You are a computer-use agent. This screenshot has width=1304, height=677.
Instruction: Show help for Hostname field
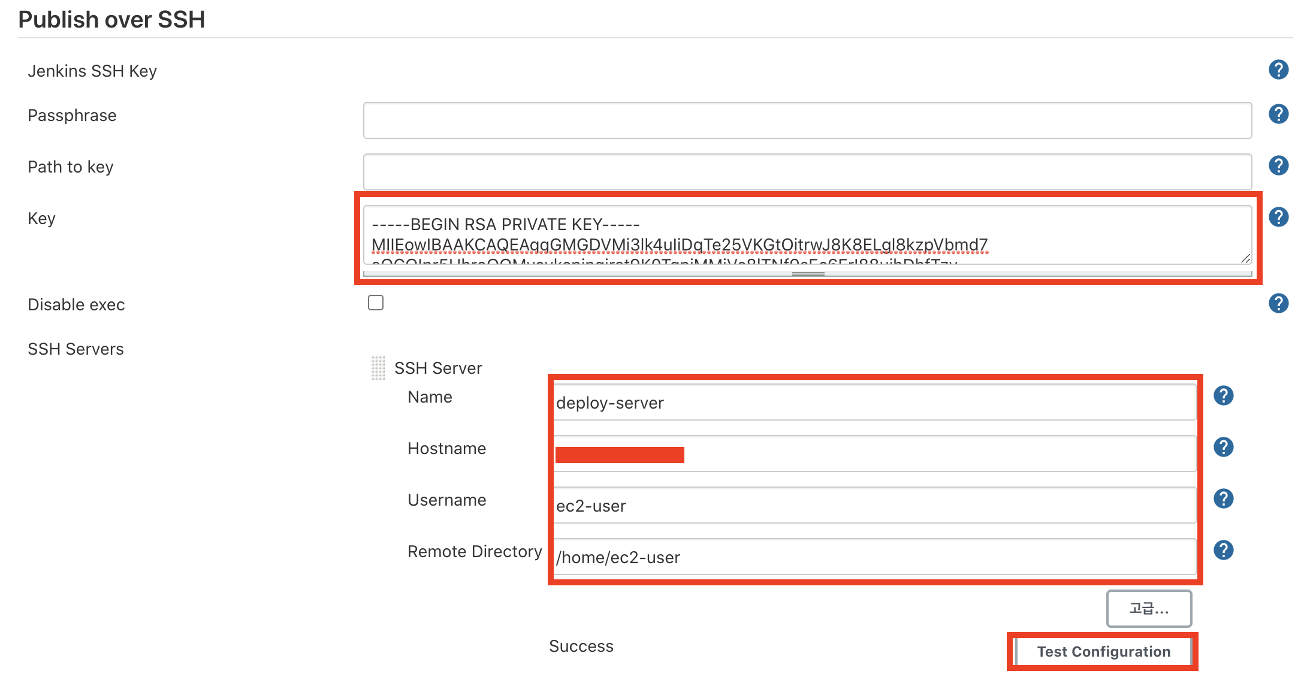pyautogui.click(x=1223, y=448)
